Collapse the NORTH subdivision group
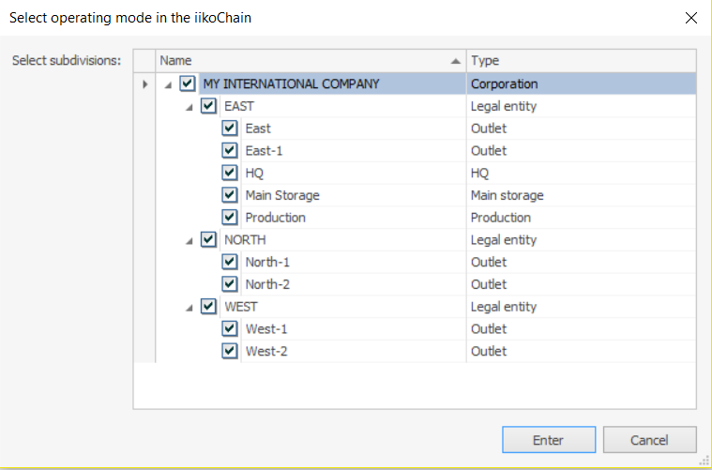 pyautogui.click(x=189, y=241)
